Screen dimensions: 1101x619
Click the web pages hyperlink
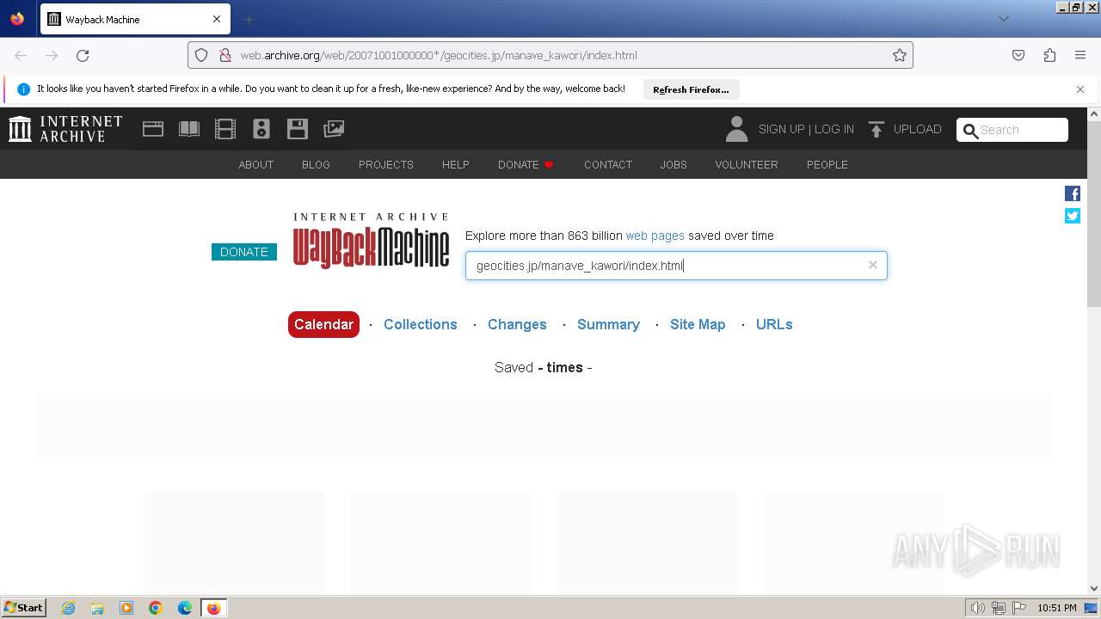pos(655,236)
